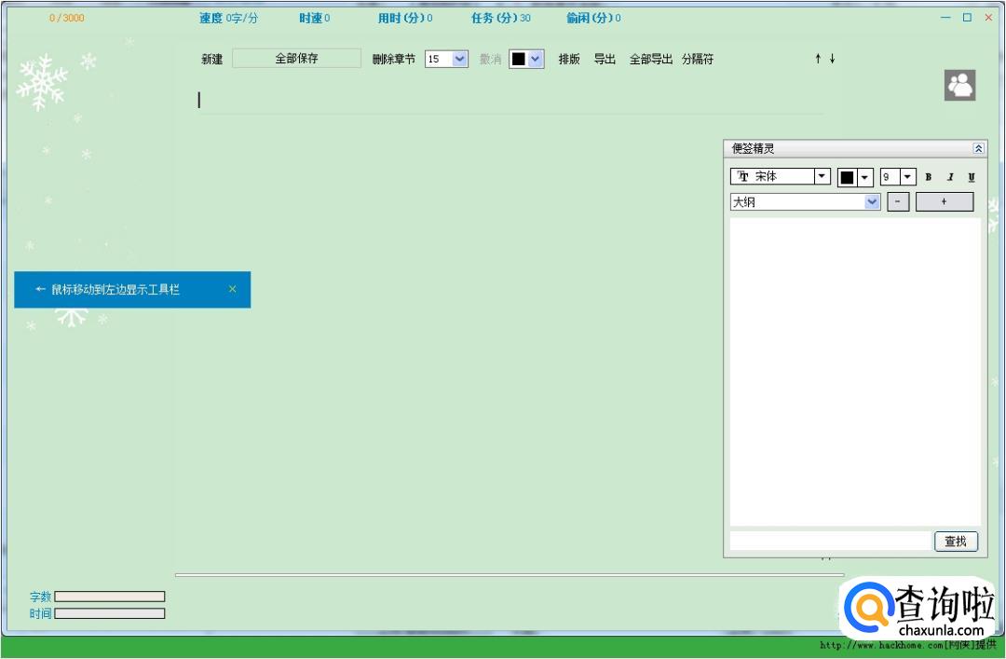
Task: Open the note font size 9 dropdown
Action: (907, 176)
